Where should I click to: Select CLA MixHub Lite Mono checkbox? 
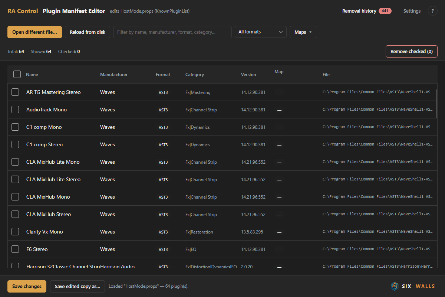(x=15, y=162)
